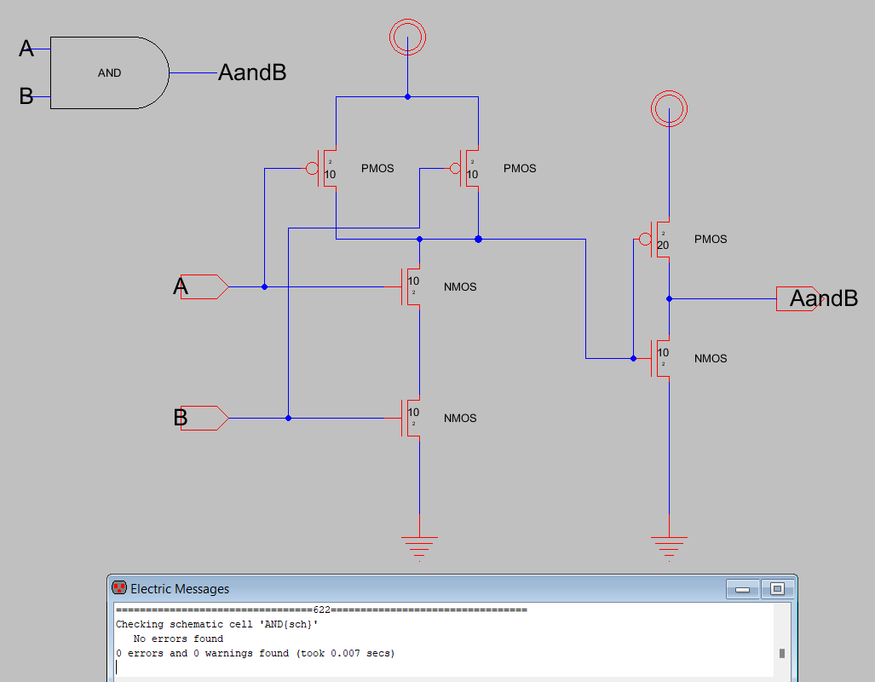Select the middle PMOS transistor gated by B
This screenshot has width=875, height=682.
point(464,168)
